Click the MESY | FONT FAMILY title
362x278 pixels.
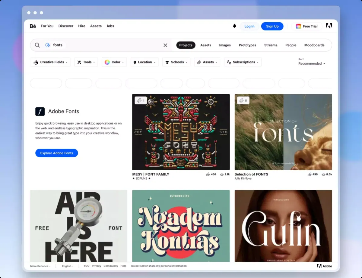[x=151, y=174]
